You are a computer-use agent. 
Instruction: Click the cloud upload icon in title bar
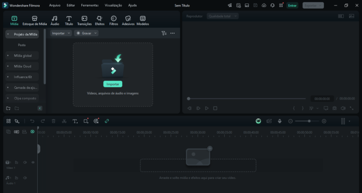264,6
